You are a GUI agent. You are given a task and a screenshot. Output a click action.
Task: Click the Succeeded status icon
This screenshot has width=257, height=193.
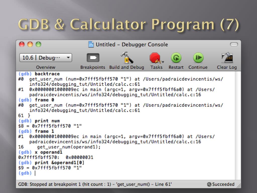pyautogui.click(x=209, y=184)
